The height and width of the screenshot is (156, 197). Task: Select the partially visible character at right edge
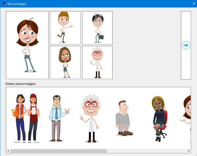187,111
